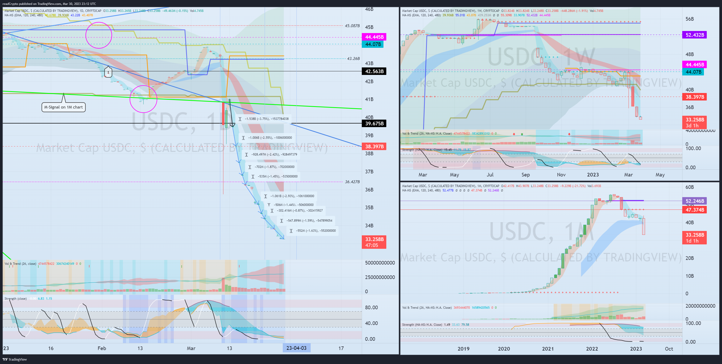Click monthly chart title 'Market Cap USDC ... 1M'
Image resolution: width=722 pixels, height=364 pixels.
[451, 186]
